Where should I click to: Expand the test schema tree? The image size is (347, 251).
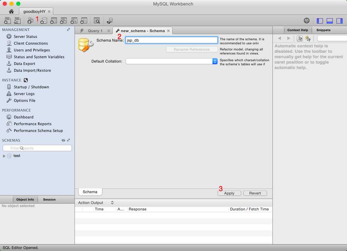(4, 156)
